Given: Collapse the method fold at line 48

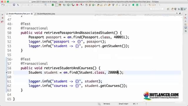Looking at the screenshot, I should pos(12,24).
